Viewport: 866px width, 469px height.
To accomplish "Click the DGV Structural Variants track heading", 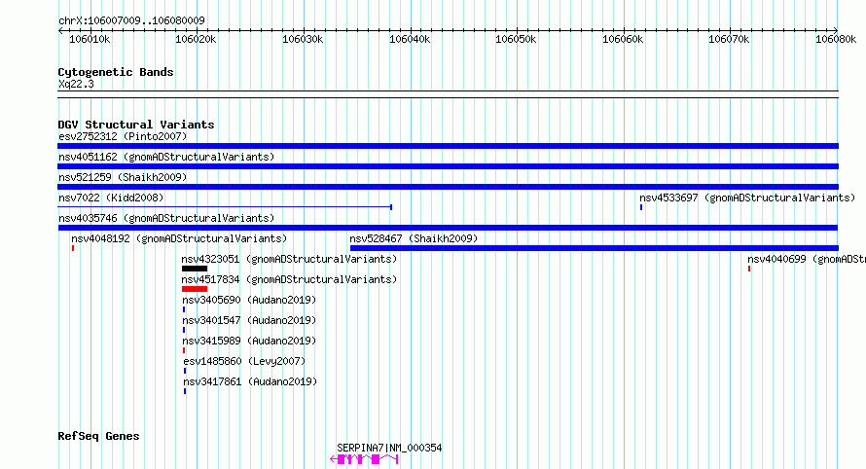I will [x=136, y=125].
